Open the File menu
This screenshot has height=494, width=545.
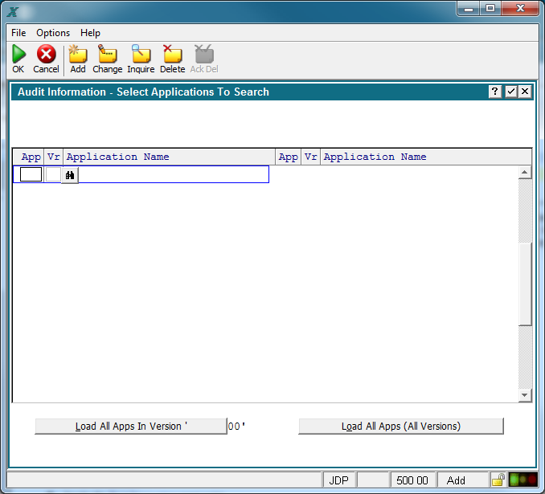pos(18,33)
